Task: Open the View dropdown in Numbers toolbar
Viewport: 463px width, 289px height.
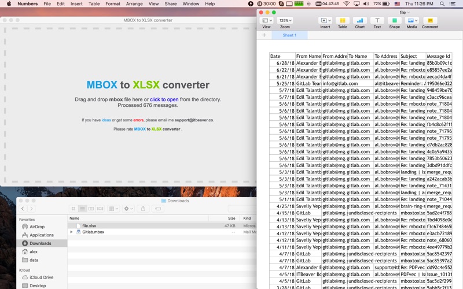Action: 267,20
